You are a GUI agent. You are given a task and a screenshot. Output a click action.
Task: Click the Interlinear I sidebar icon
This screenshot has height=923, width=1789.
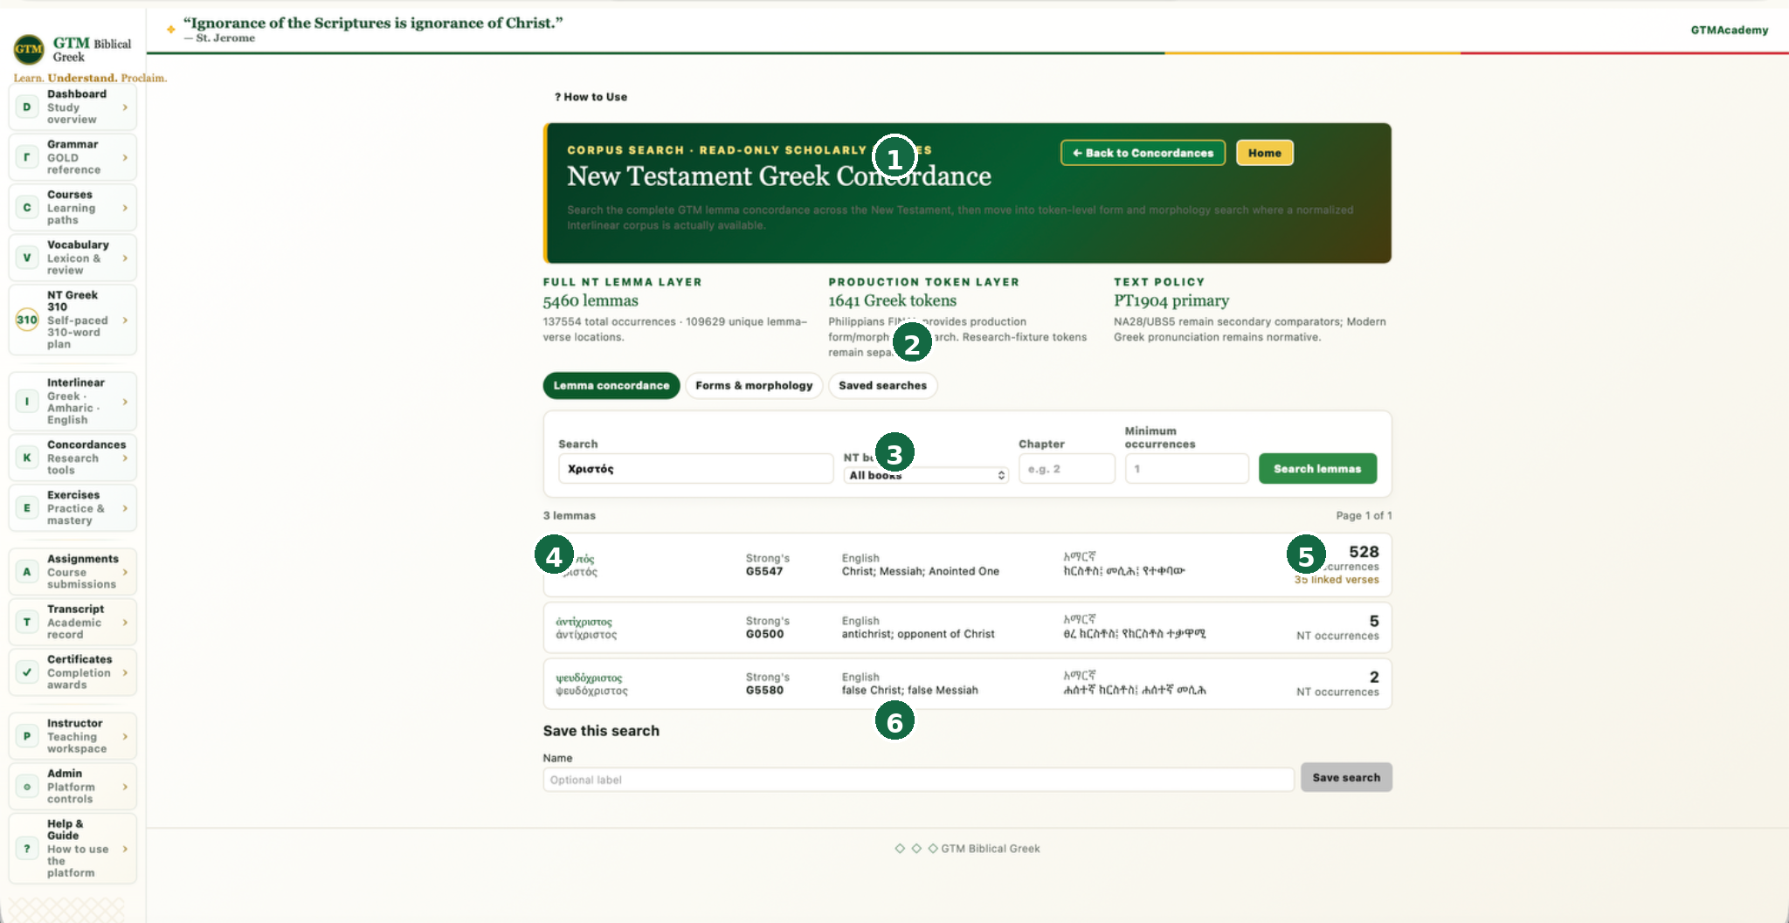coord(27,402)
